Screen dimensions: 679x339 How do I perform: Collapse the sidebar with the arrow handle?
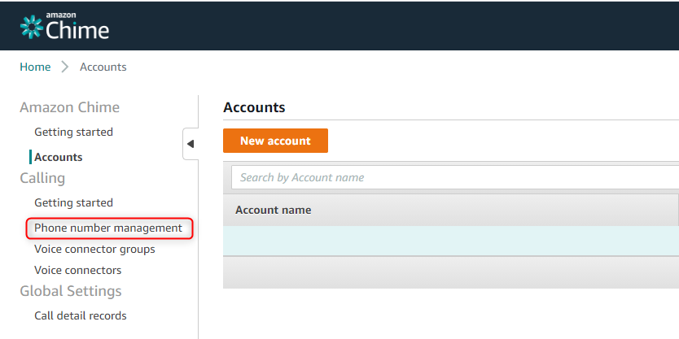pyautogui.click(x=191, y=144)
